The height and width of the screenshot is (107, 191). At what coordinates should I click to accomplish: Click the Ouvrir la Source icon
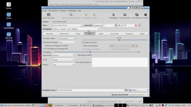click(49, 15)
